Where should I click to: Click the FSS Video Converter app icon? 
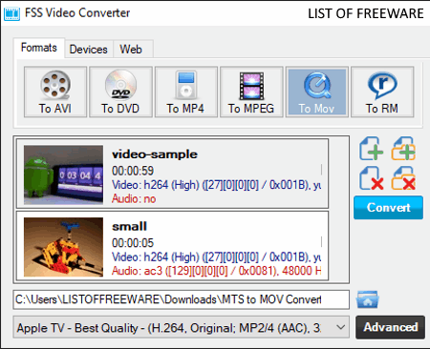[11, 13]
